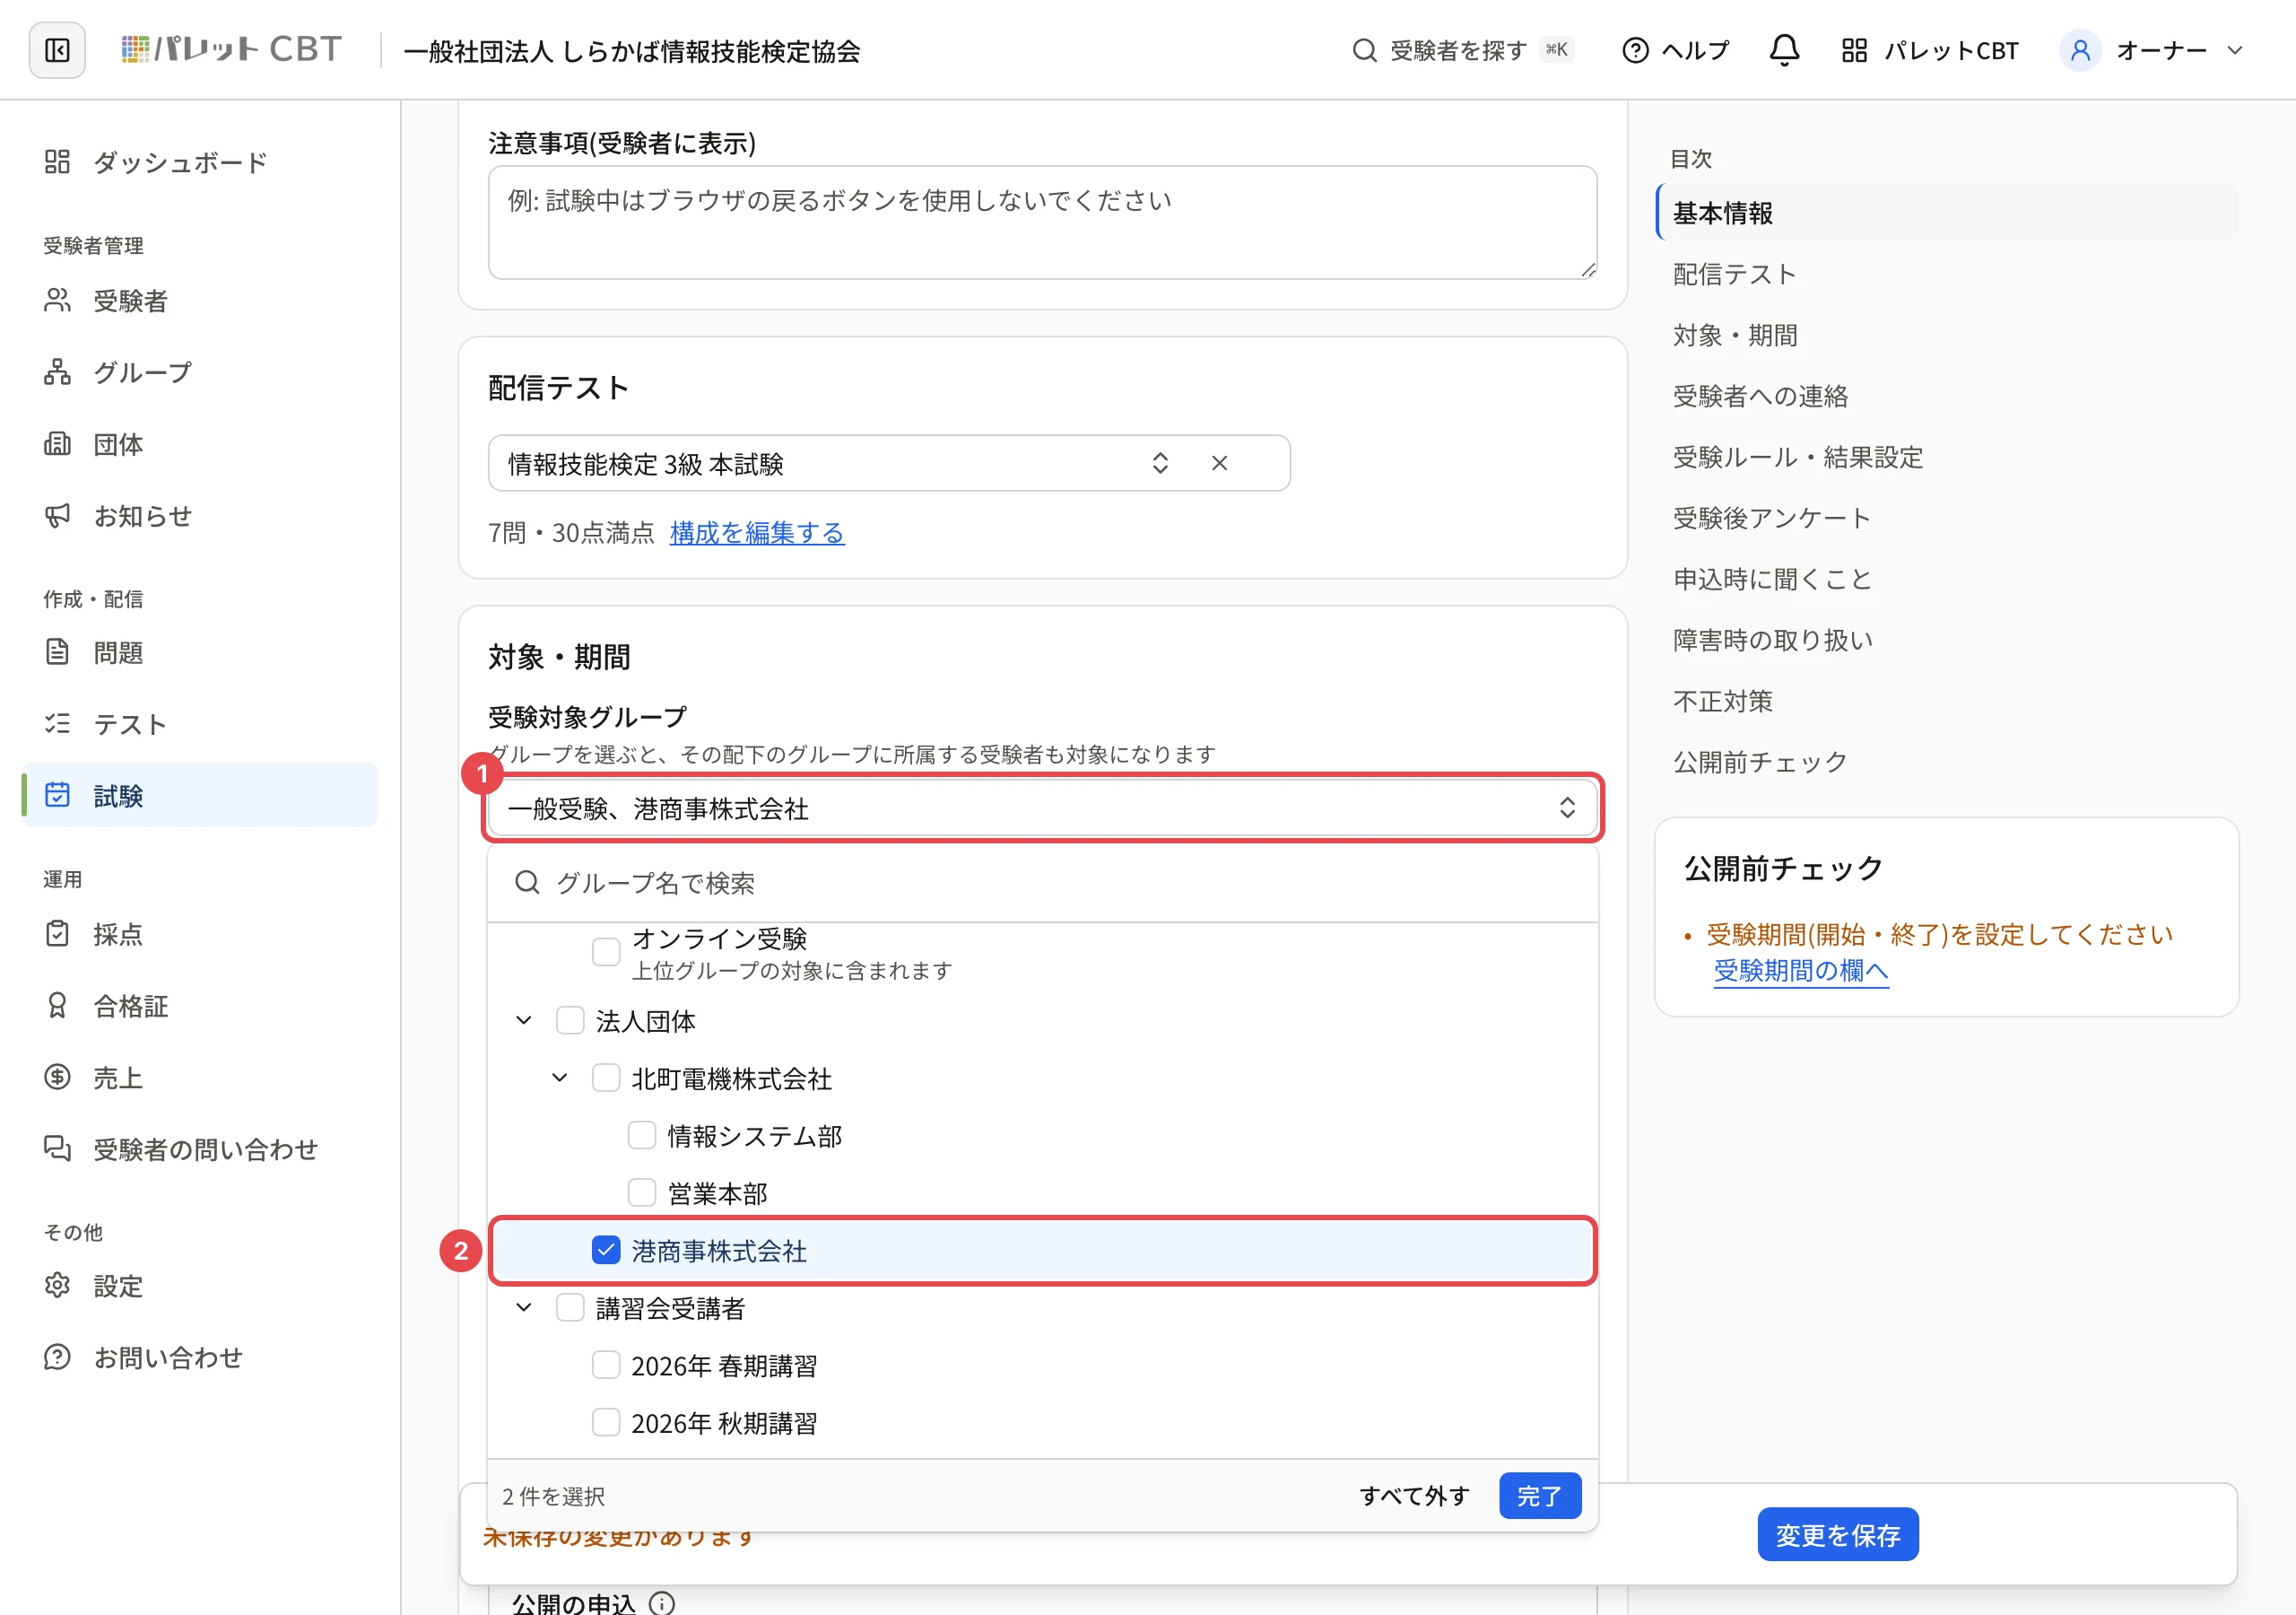Viewport: 2296px width, 1615px height.
Task: Click the 採点 clipboard icon
Action: (x=57, y=934)
